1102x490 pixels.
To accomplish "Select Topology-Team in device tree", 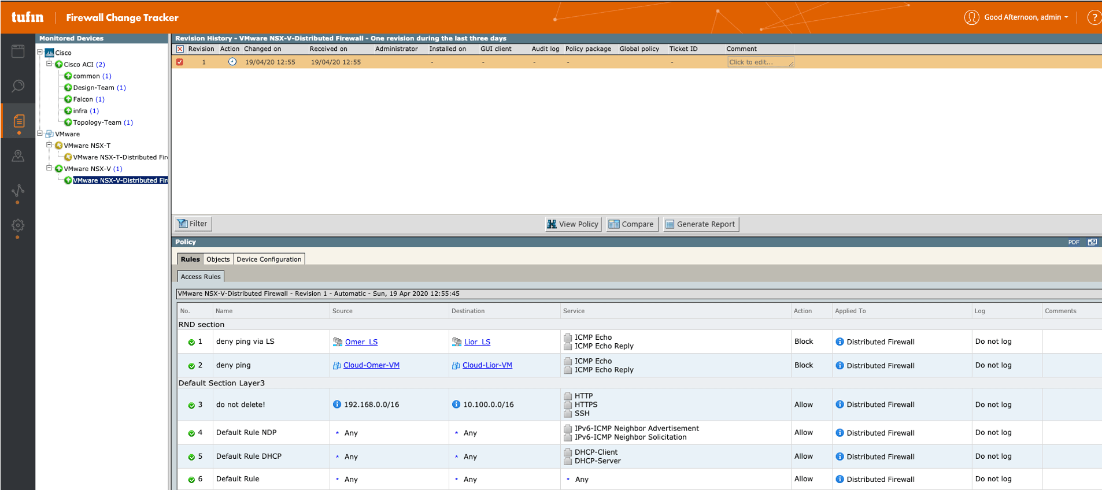I will click(x=97, y=122).
